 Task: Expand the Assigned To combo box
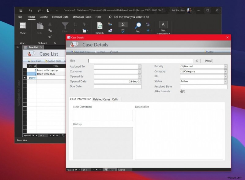(x=140, y=66)
